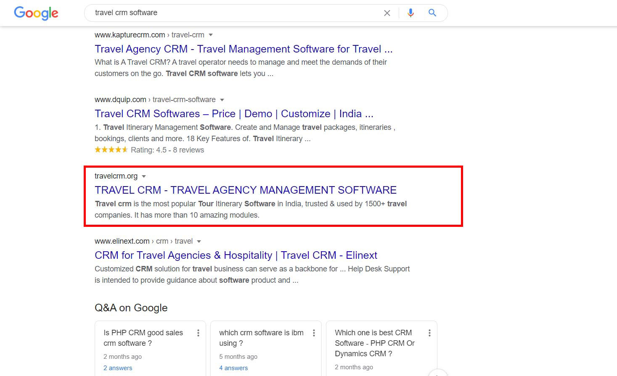Expand dropdown arrow next to dquip.com URL
617x376 pixels.
222,100
